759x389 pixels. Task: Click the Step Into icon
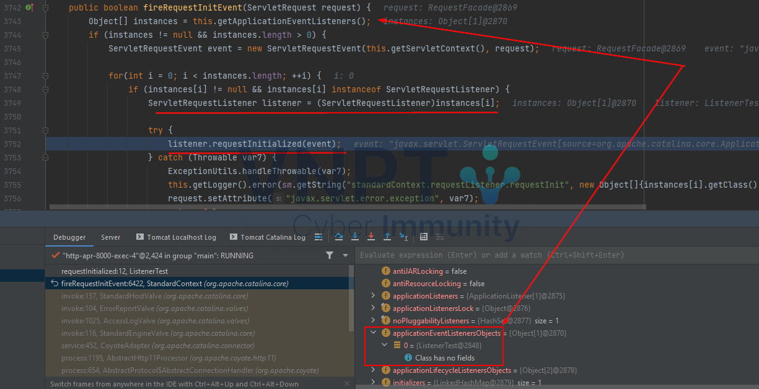click(355, 237)
